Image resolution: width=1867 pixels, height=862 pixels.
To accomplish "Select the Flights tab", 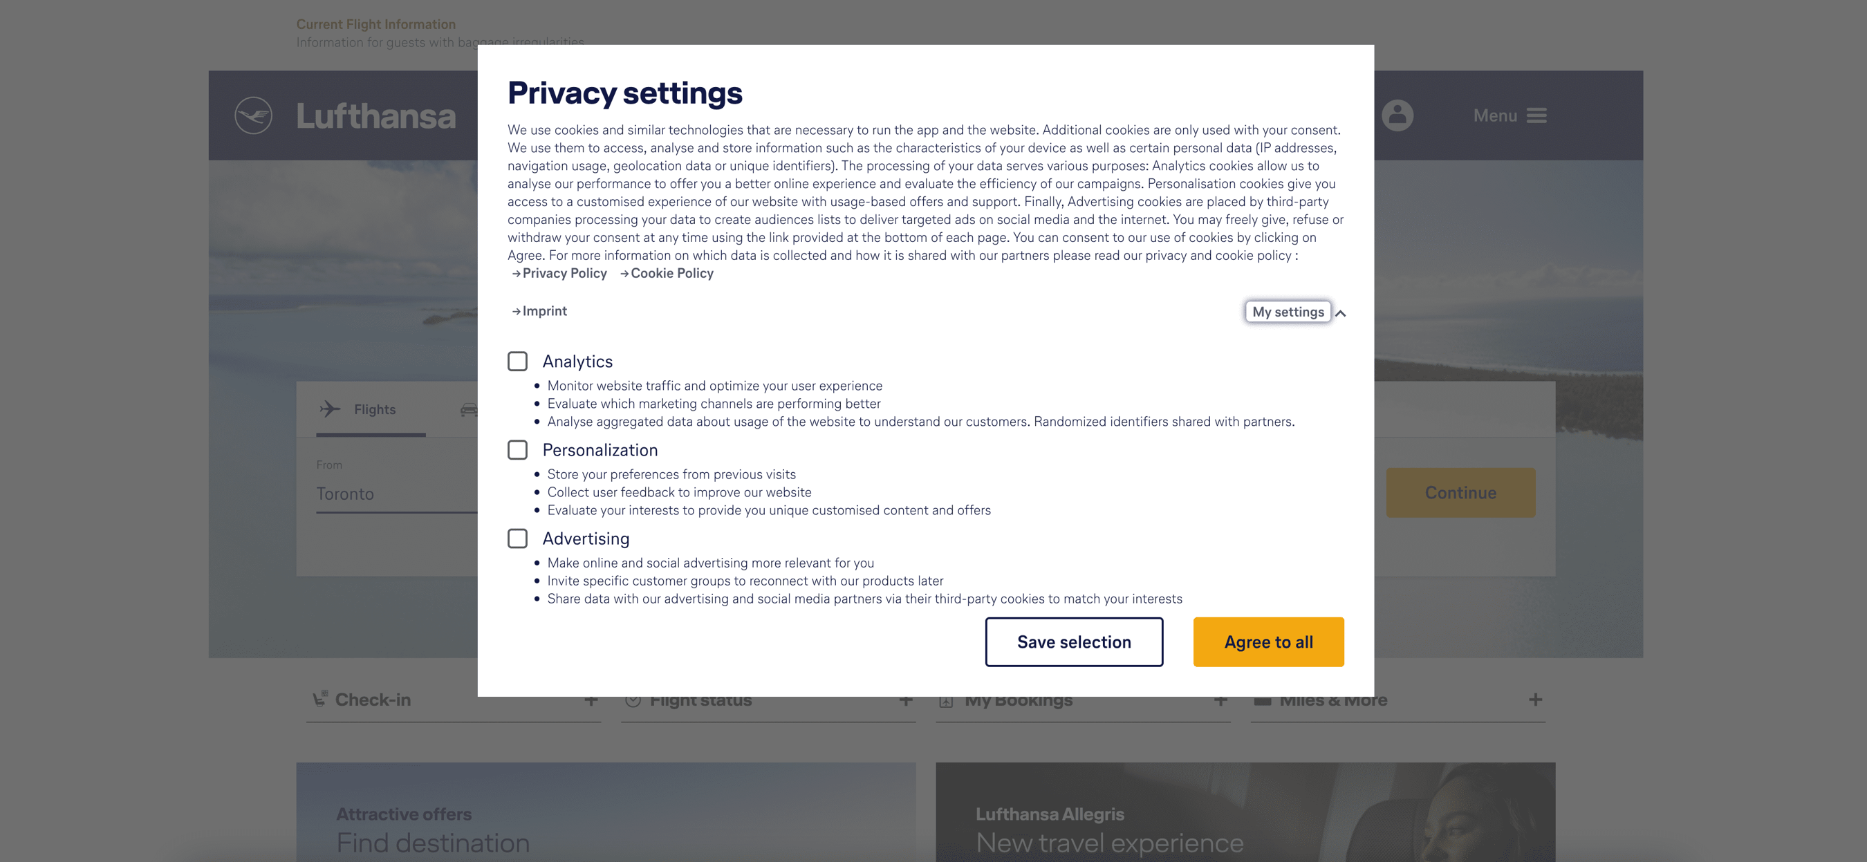I will pyautogui.click(x=374, y=410).
